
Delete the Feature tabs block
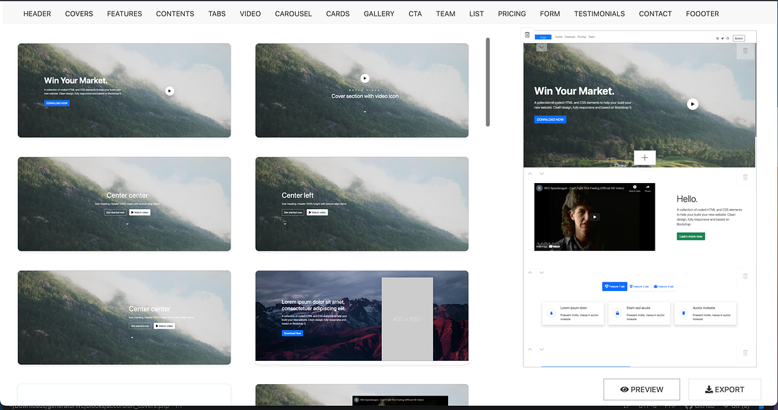(x=745, y=276)
